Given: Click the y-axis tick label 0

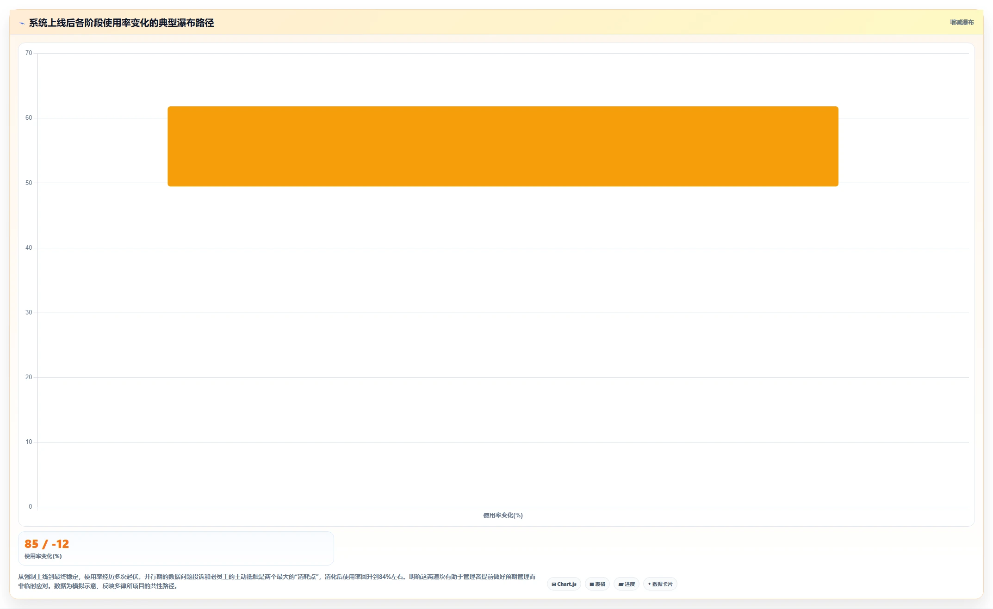Looking at the screenshot, I should [31, 507].
